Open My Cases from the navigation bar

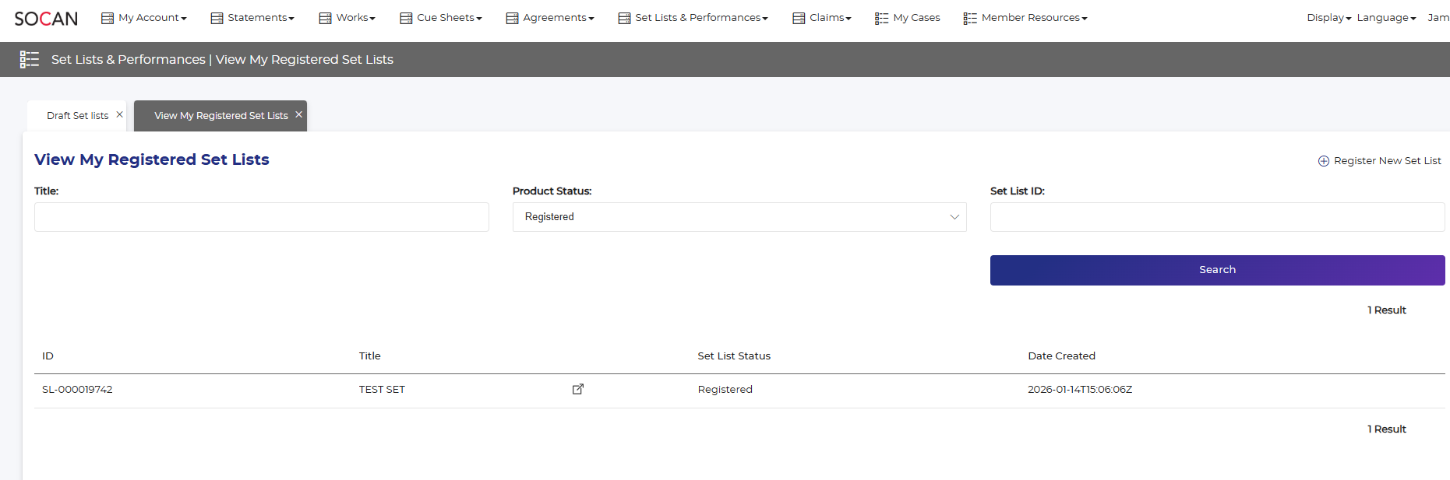click(x=908, y=18)
